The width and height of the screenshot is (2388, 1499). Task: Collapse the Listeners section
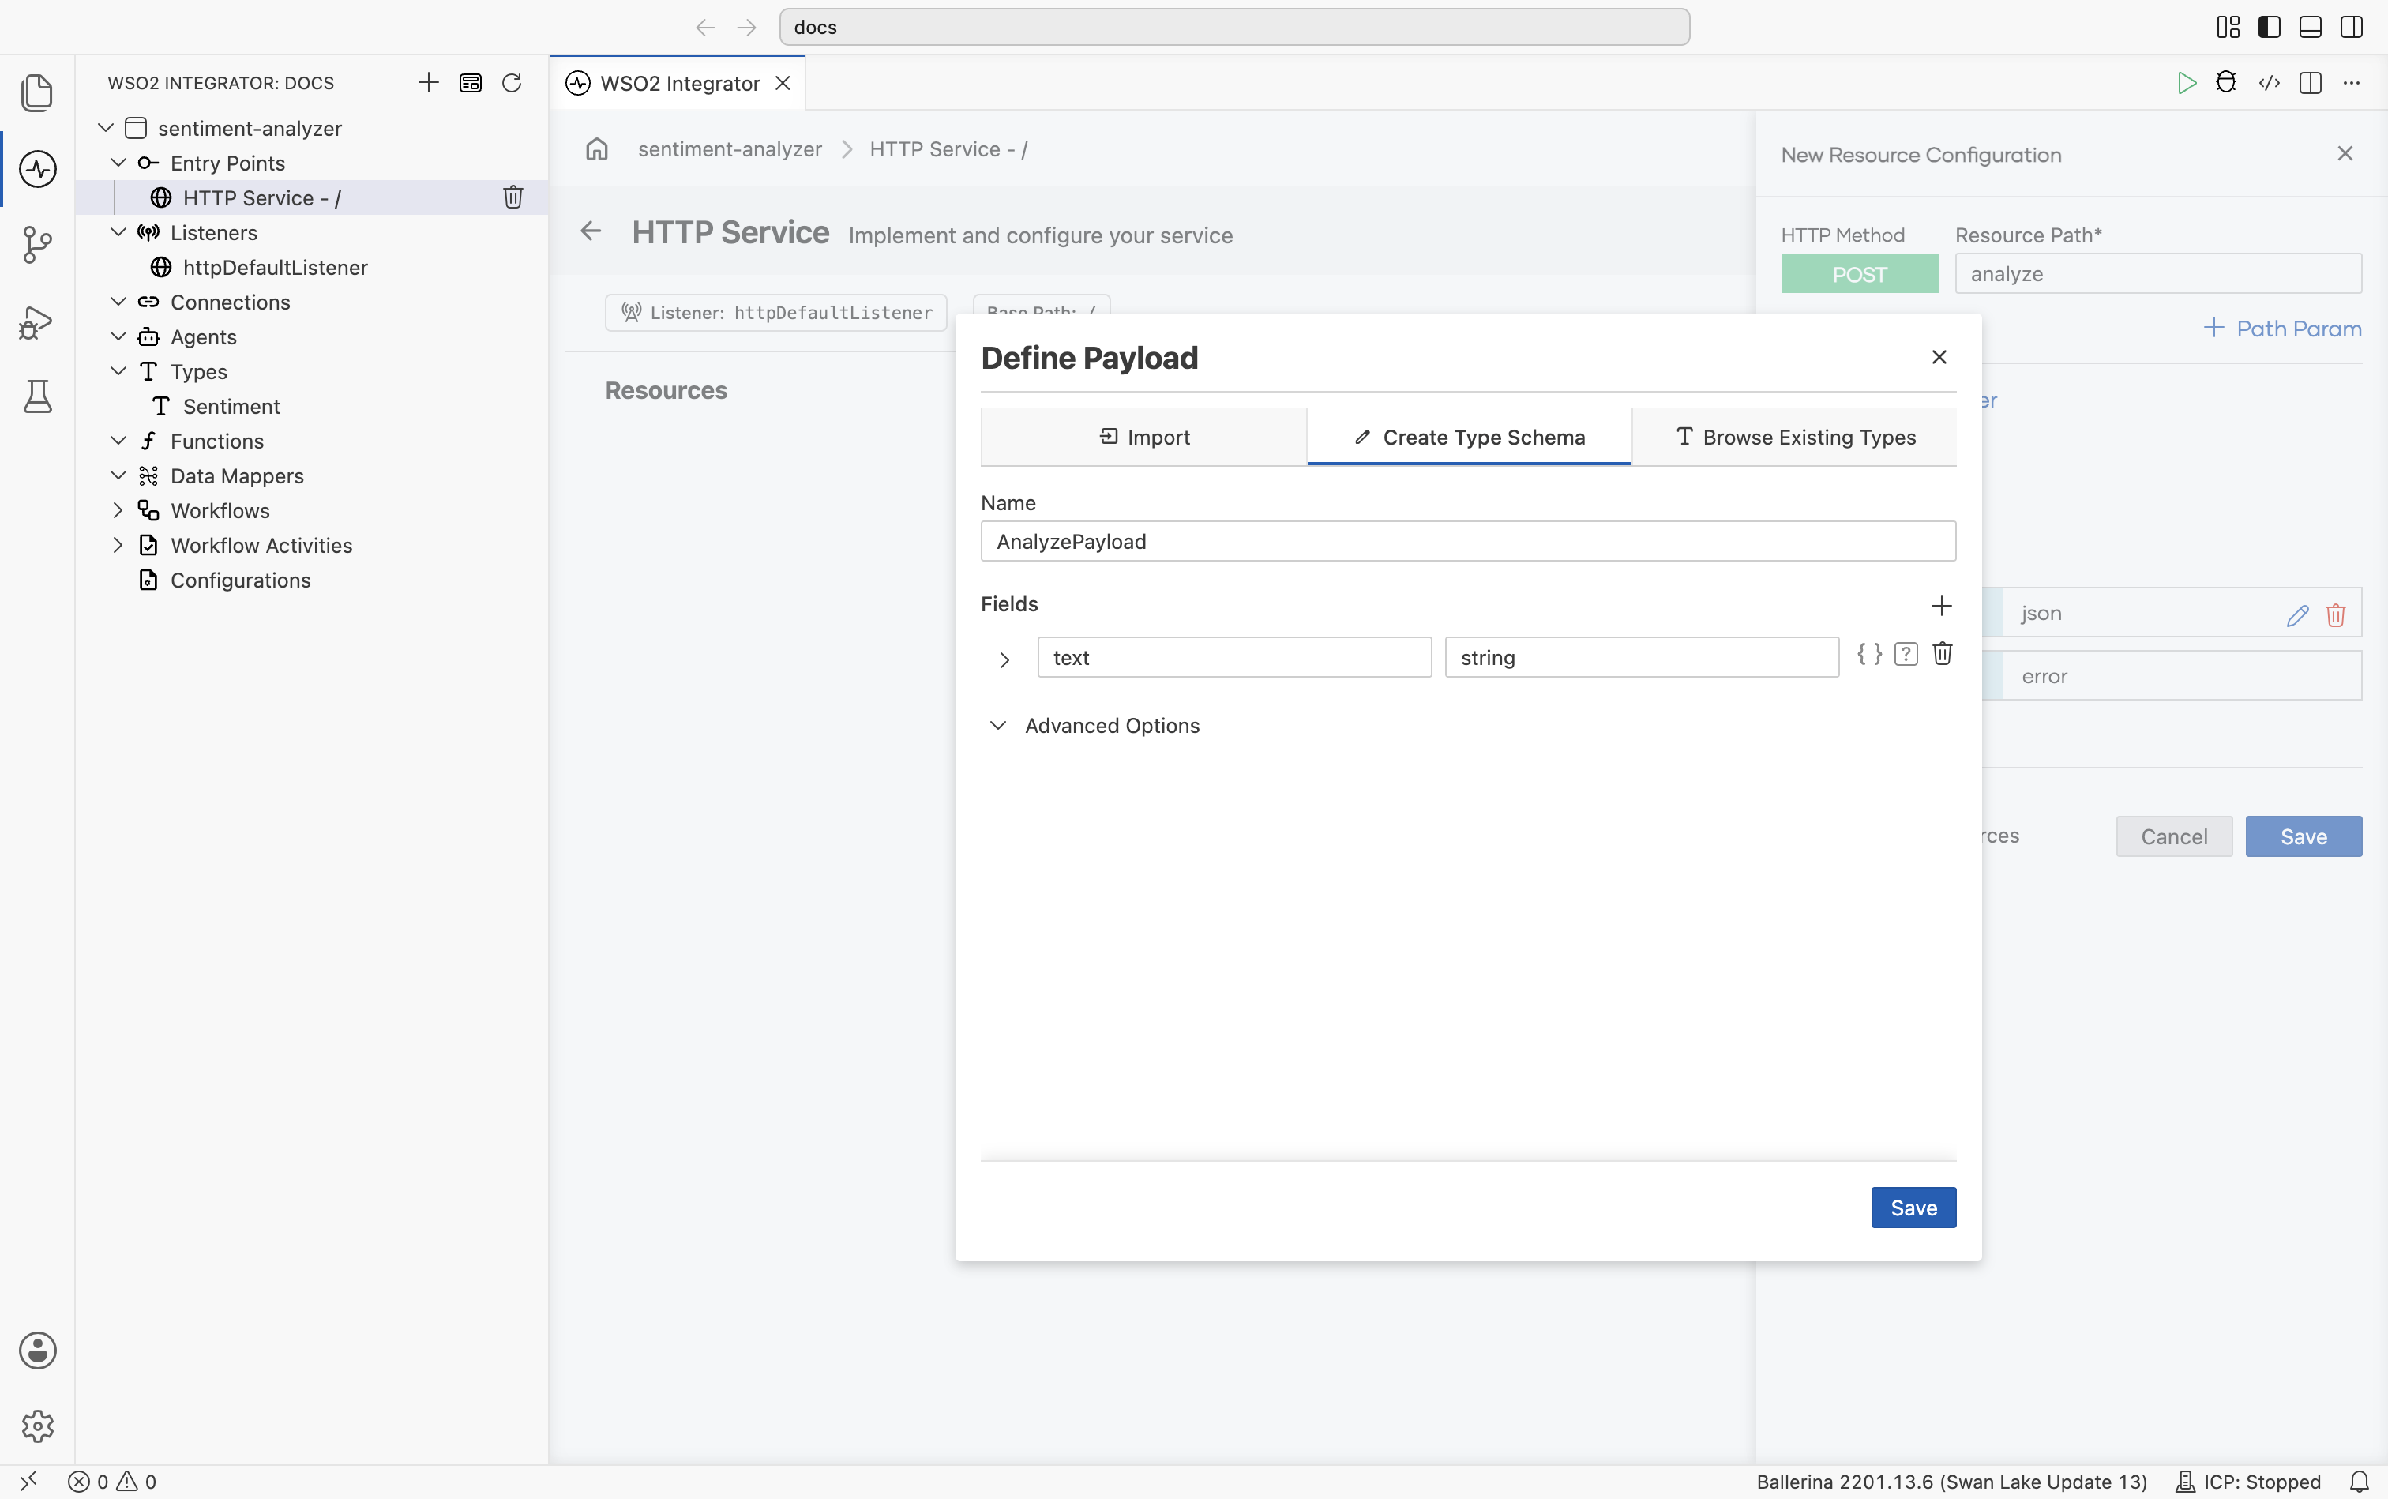point(118,232)
